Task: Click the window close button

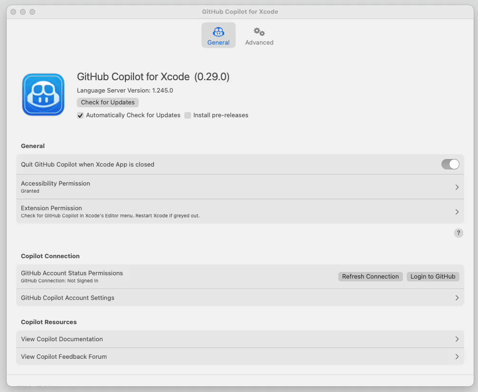Action: pyautogui.click(x=13, y=12)
